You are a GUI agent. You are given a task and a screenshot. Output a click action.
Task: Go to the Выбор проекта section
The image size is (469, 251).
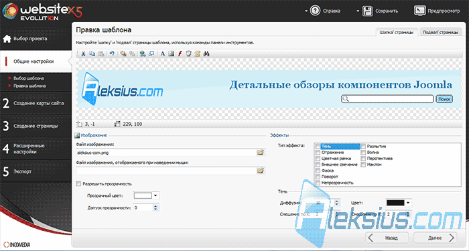[36, 39]
